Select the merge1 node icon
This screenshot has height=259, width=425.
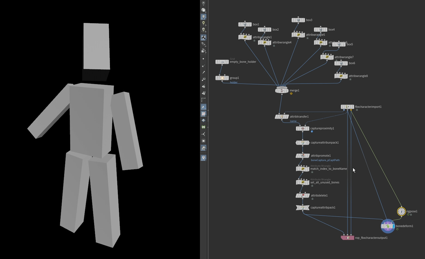coord(282,90)
